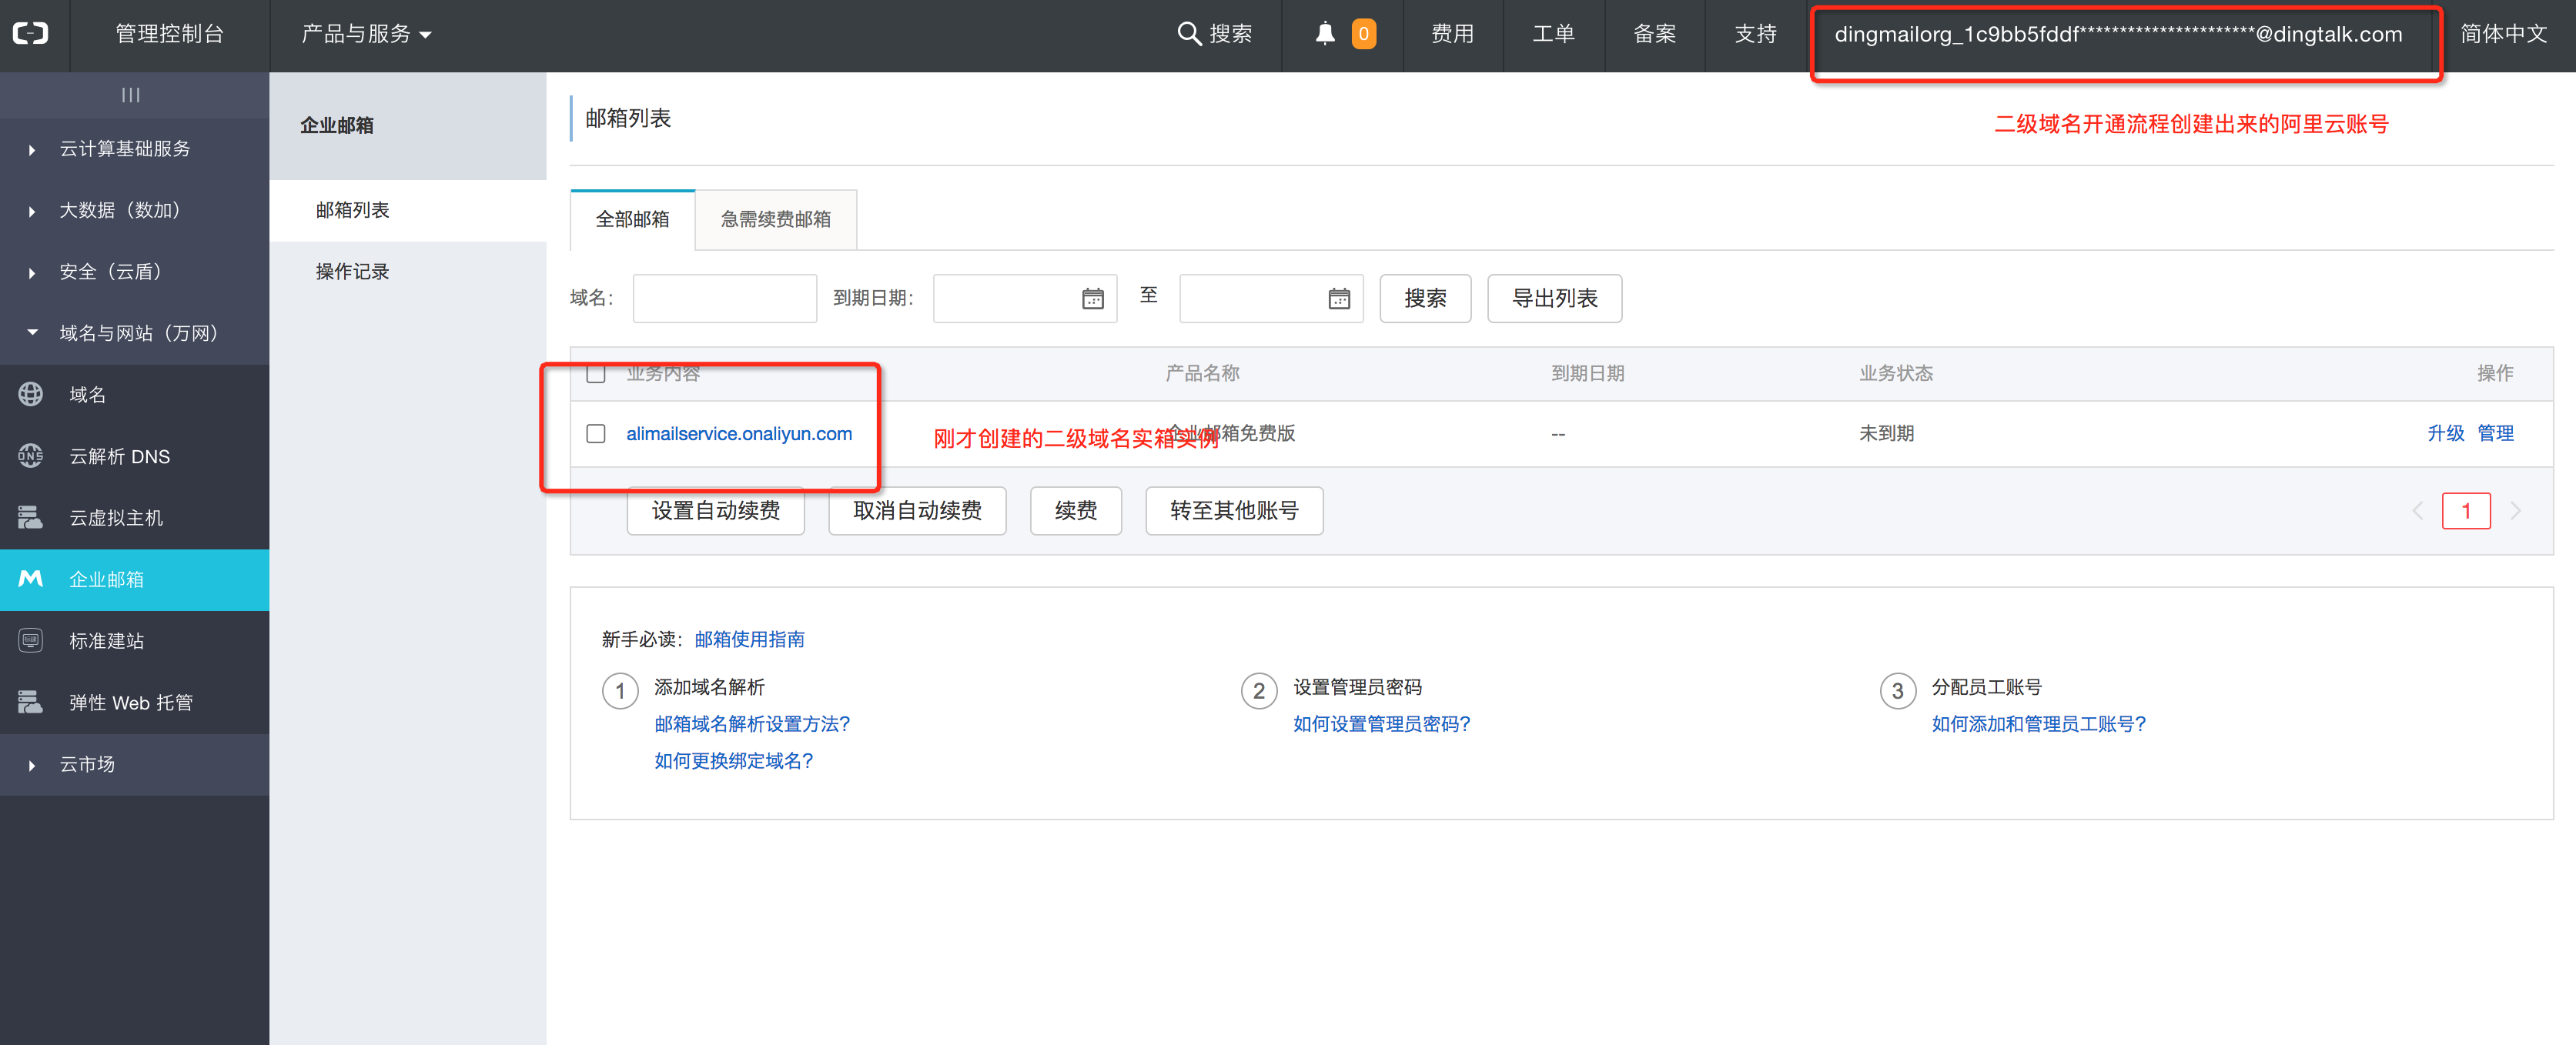This screenshot has width=2576, height=1045.
Task: Switch to 急需续费邮箱 tab
Action: tap(775, 220)
